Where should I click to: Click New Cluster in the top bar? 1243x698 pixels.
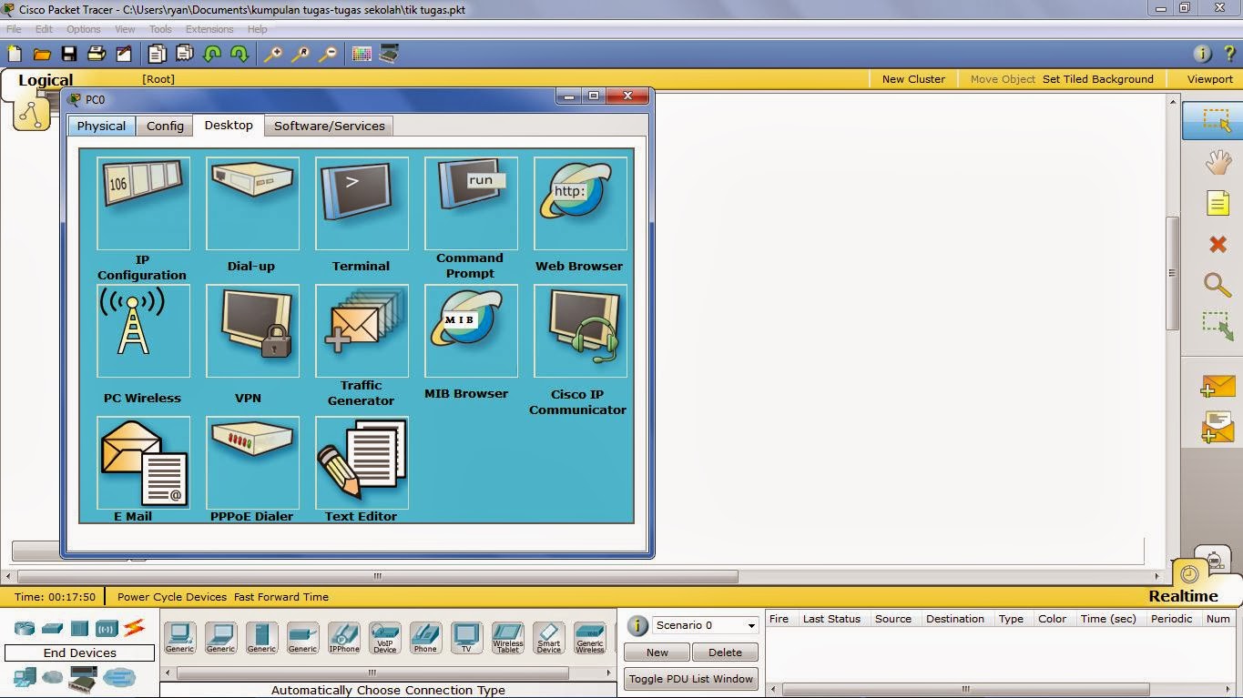pos(913,79)
